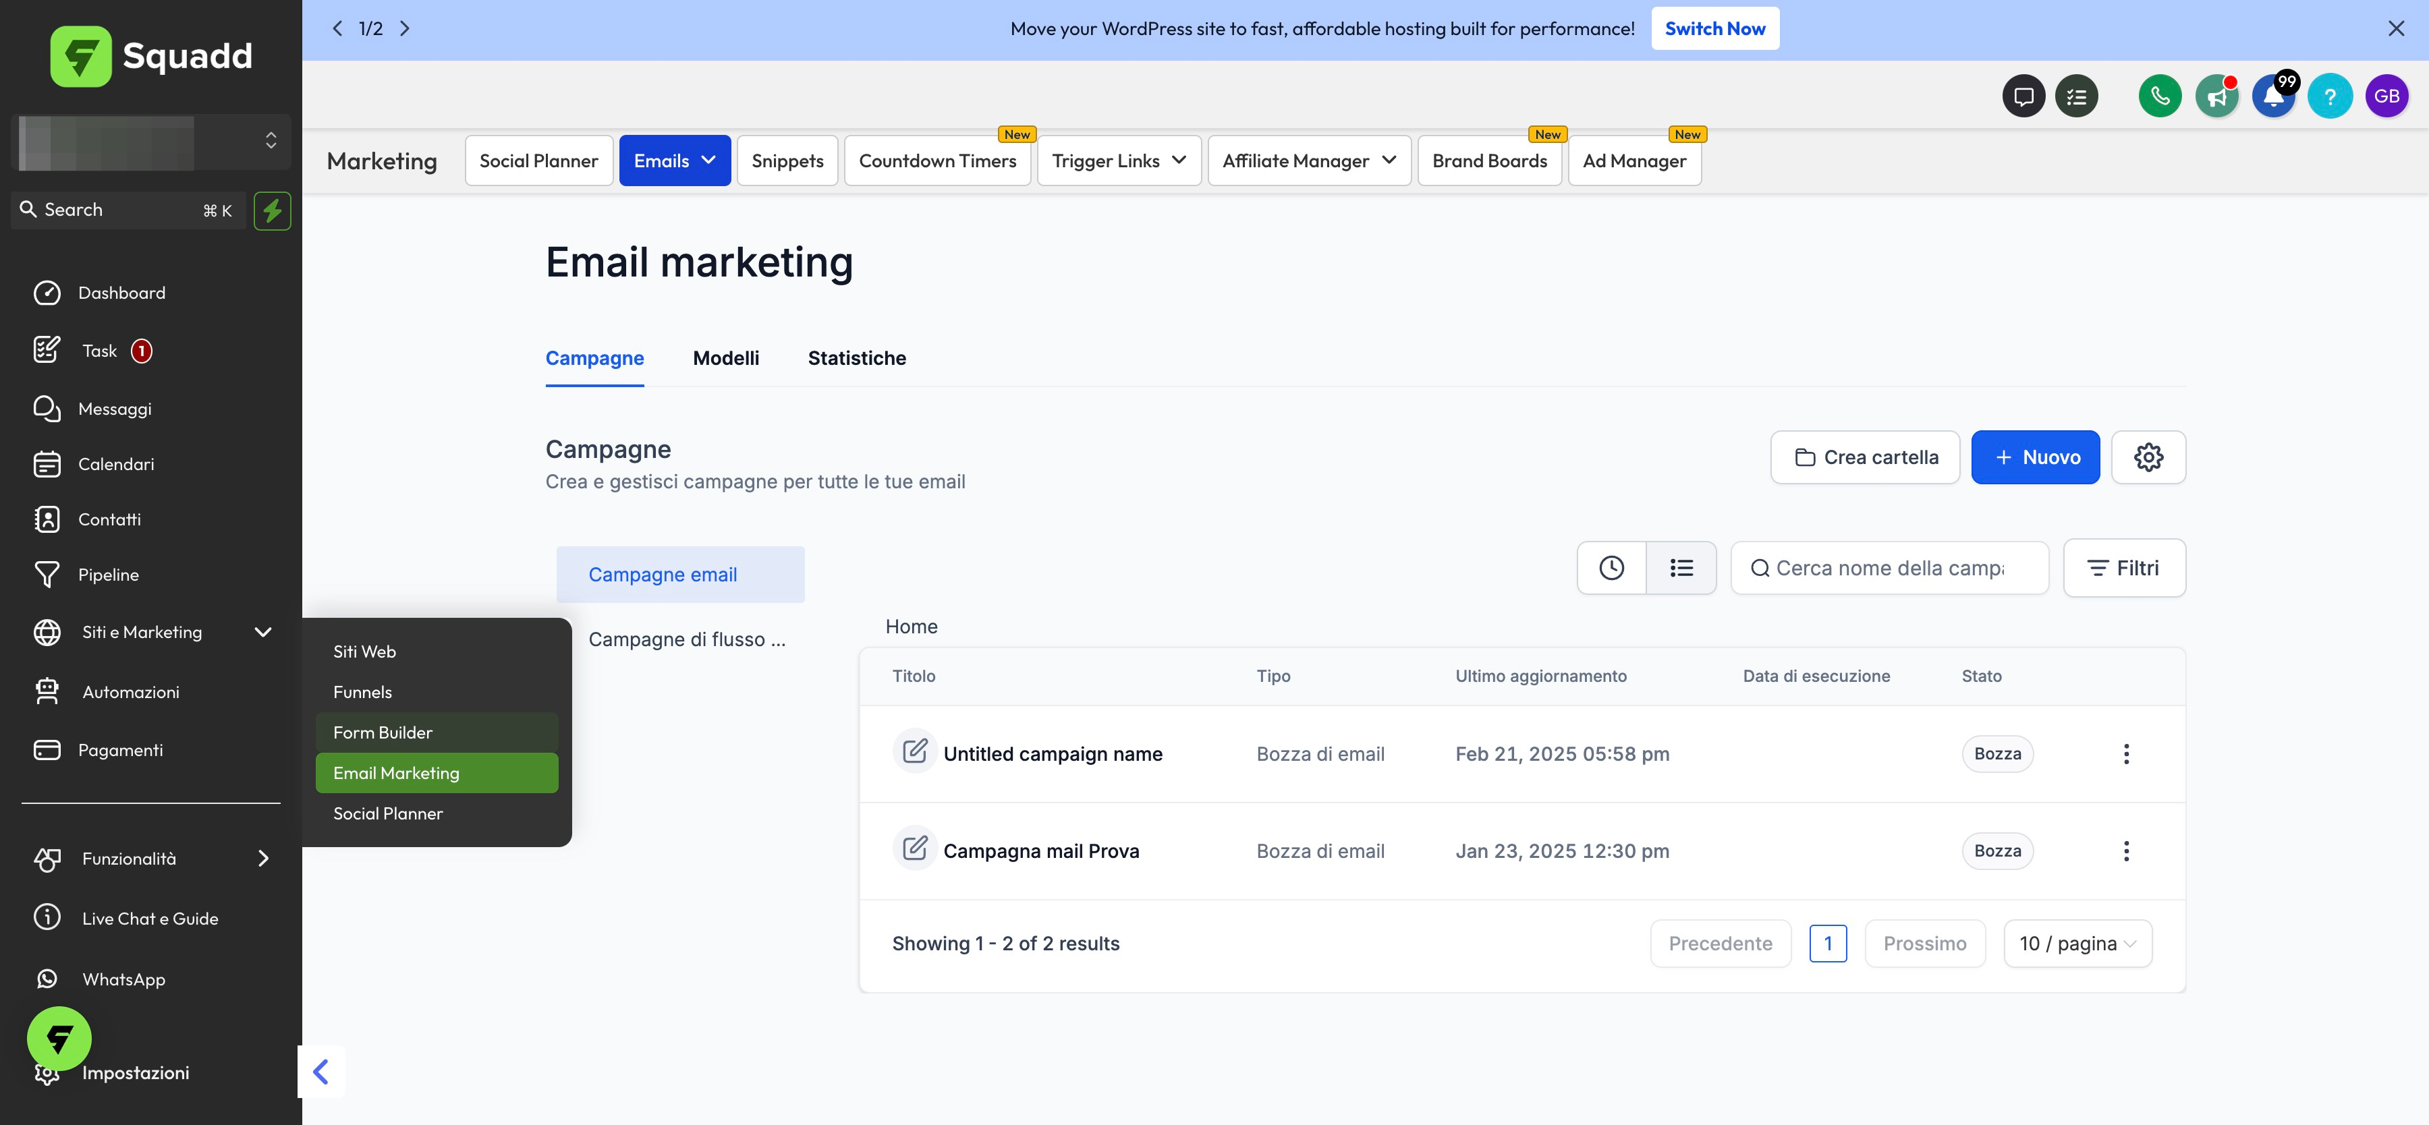Screen dimensions: 2429x1125
Task: Open the notifications bell icon
Action: (x=2272, y=96)
